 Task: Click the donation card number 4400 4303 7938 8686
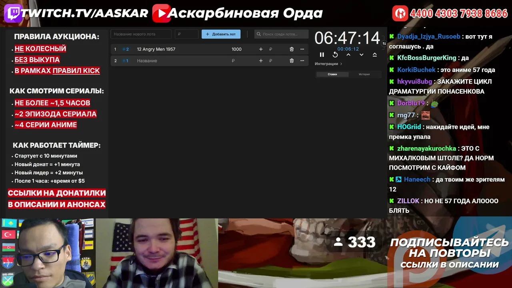click(x=459, y=14)
